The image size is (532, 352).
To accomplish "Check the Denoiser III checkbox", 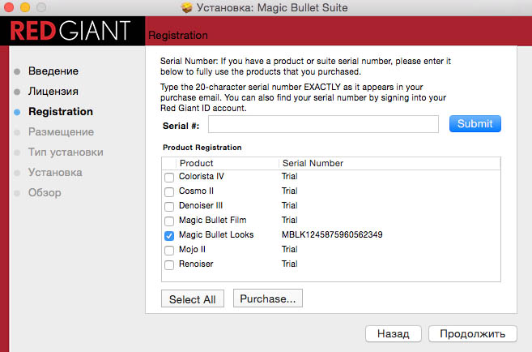I will tap(169, 206).
